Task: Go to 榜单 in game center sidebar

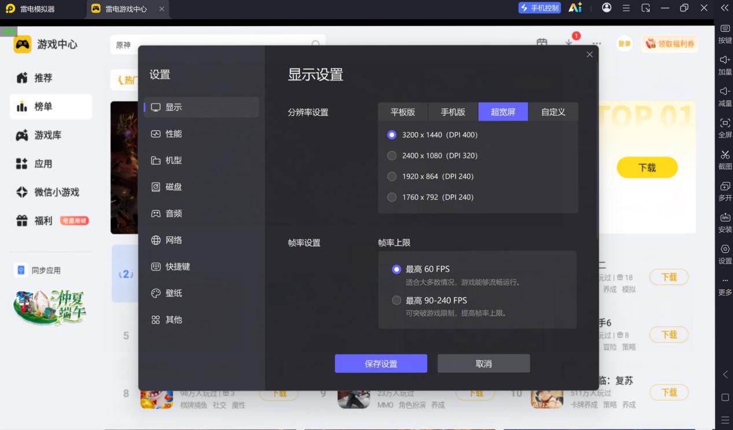Action: 51,106
